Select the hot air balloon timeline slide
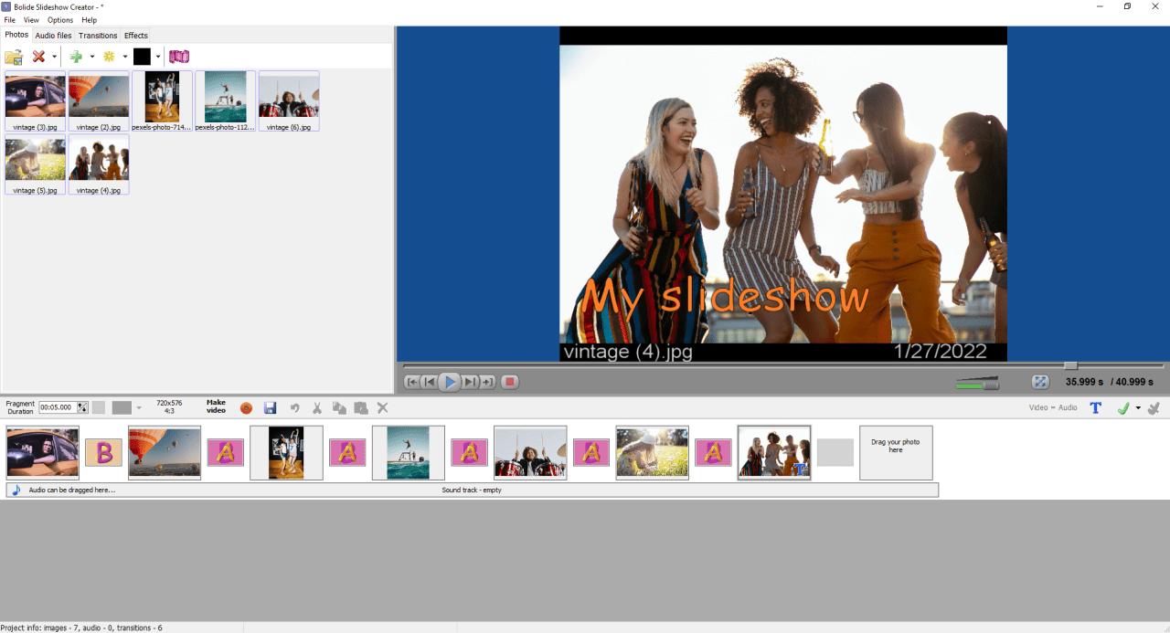Screen dimensions: 1170x633 tap(165, 453)
